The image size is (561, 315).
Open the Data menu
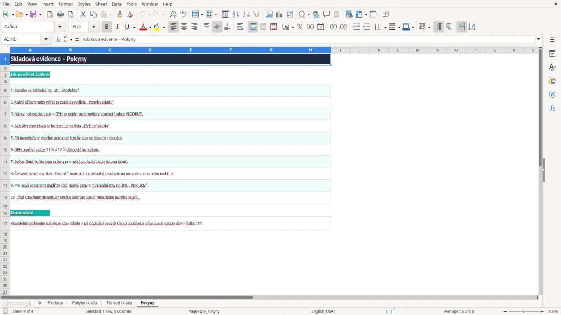[116, 4]
